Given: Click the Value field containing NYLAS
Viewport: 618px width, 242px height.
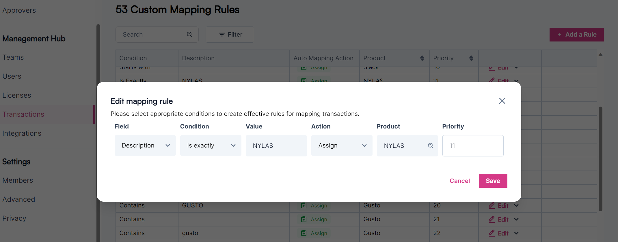Looking at the screenshot, I should pyautogui.click(x=276, y=145).
